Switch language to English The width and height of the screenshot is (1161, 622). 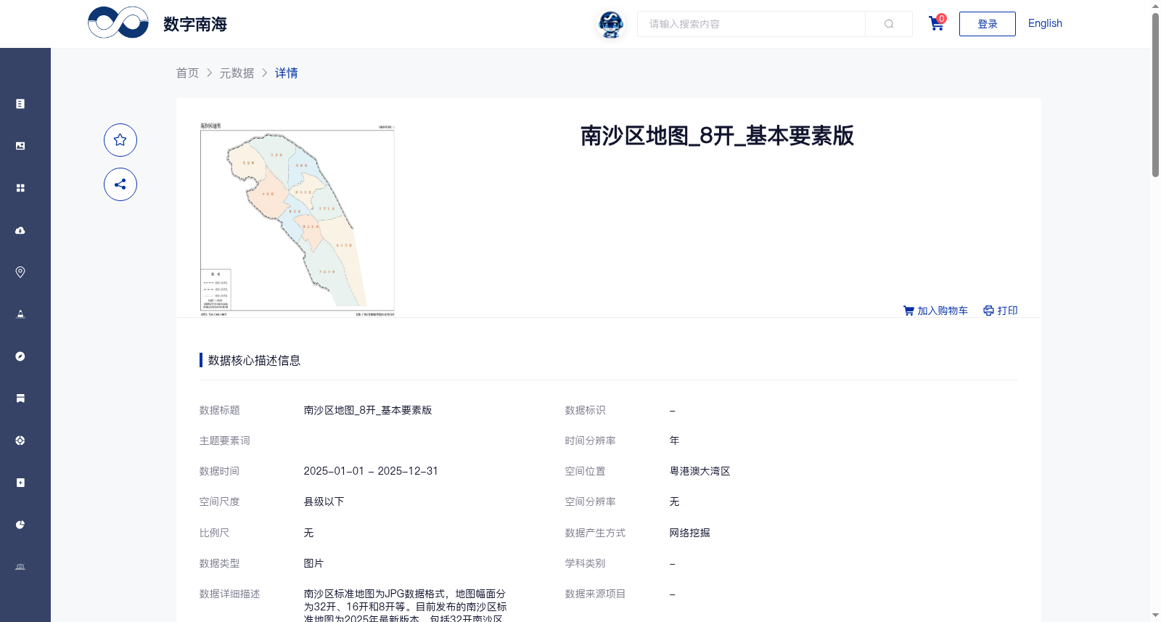[x=1045, y=23]
